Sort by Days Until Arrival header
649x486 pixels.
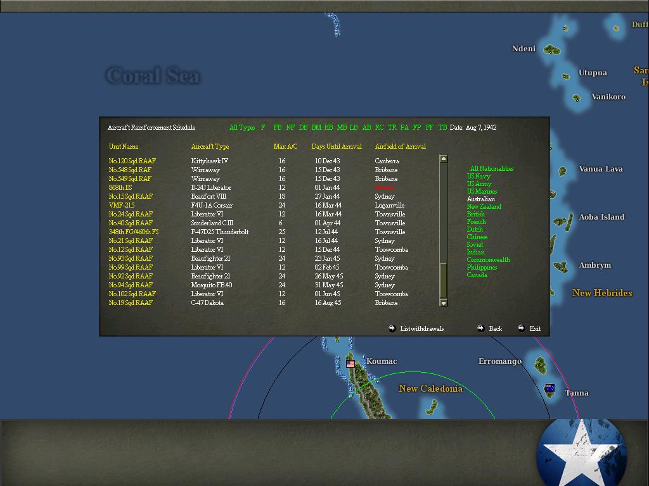[x=337, y=146]
